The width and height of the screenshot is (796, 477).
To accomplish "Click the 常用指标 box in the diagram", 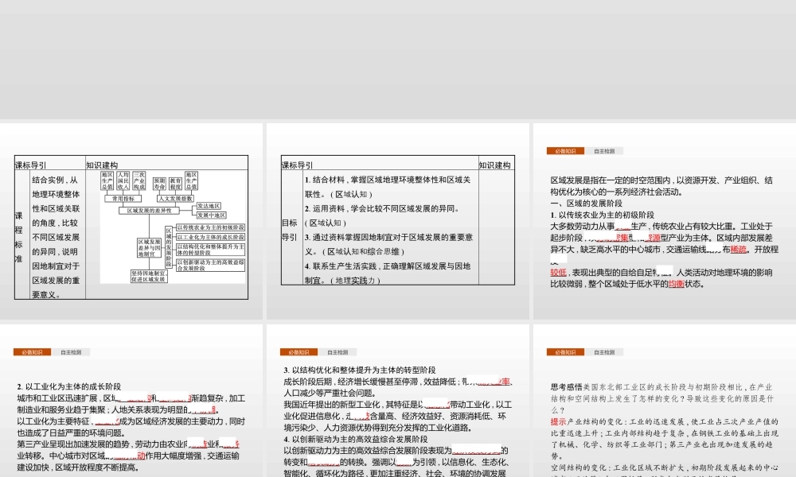I will click(124, 199).
